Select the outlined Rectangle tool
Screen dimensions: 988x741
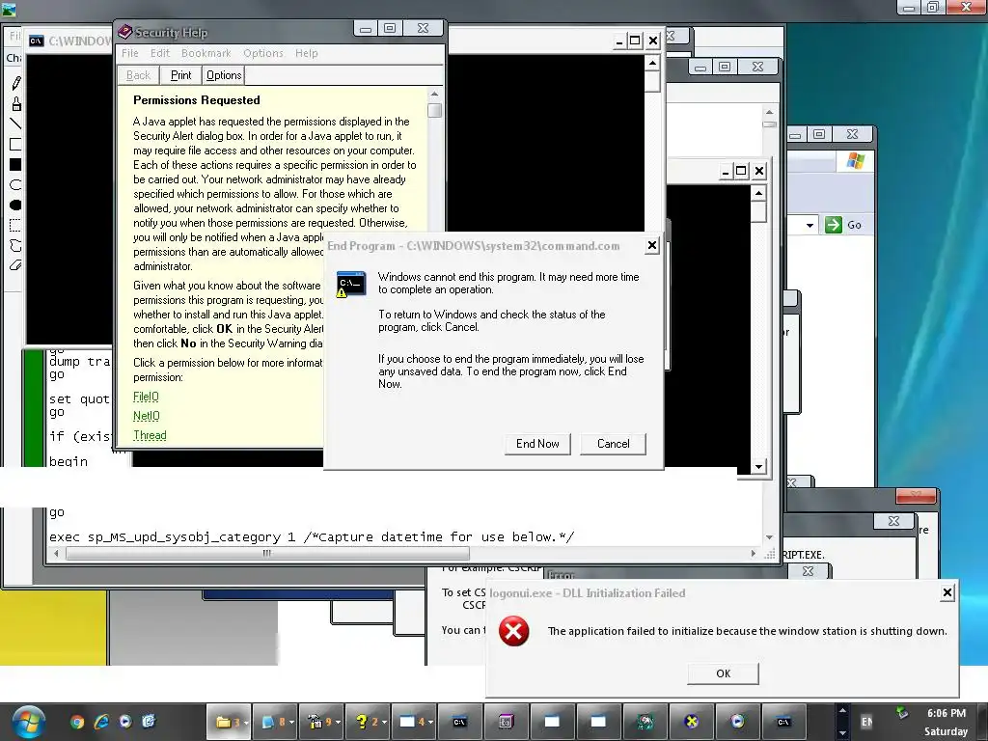pyautogui.click(x=15, y=145)
